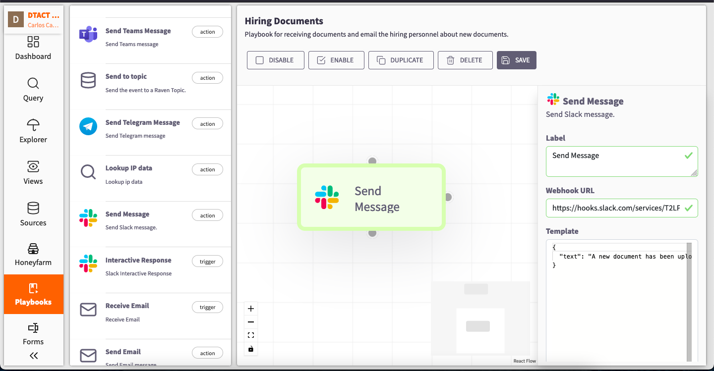Click the Telegram paper-plane icon
This screenshot has height=371, width=714.
[88, 126]
